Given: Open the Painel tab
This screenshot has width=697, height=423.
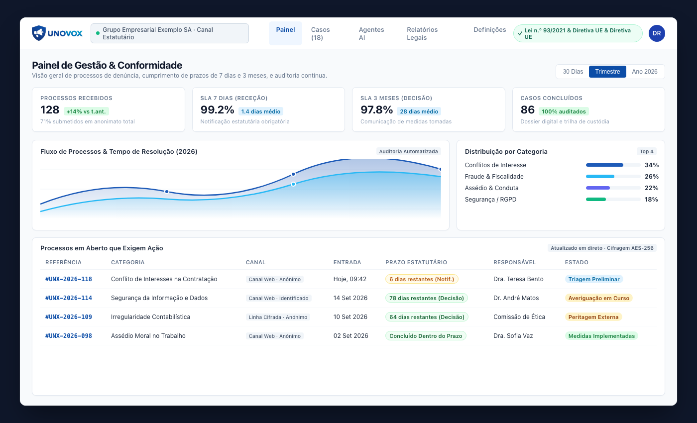Looking at the screenshot, I should pyautogui.click(x=285, y=33).
